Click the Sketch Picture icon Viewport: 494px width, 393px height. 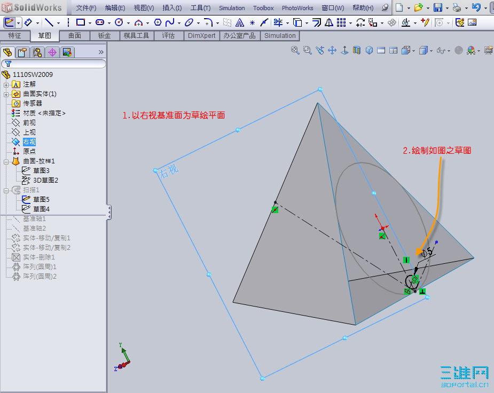coord(472,22)
